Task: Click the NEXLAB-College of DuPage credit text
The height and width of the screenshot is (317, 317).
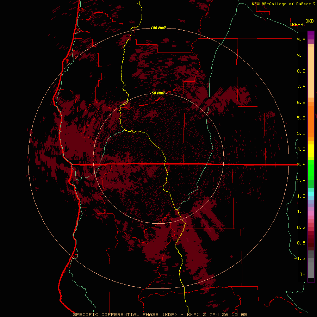Action: click(x=281, y=4)
